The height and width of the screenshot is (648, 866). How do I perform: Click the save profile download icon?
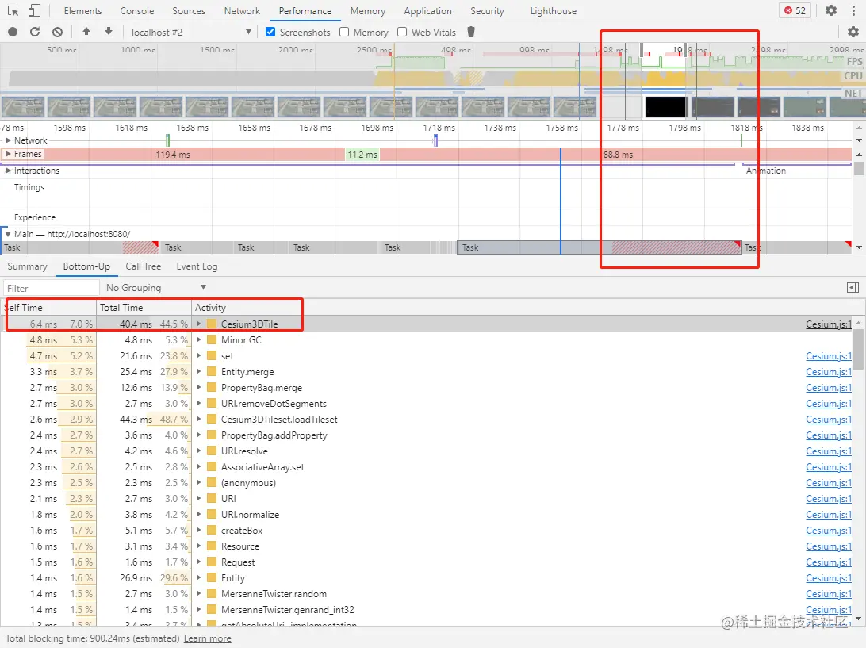pyautogui.click(x=108, y=32)
